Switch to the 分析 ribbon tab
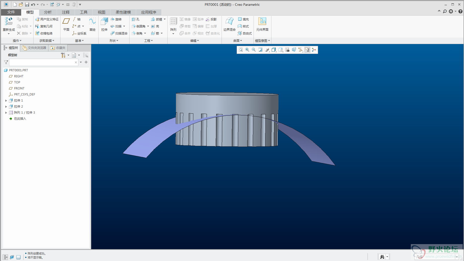Screen dimensions: 464x261 [48, 12]
